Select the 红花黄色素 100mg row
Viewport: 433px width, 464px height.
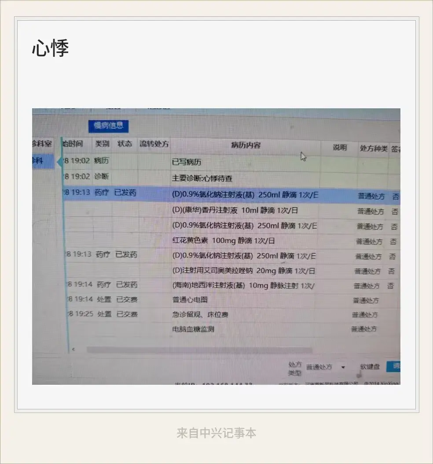(x=231, y=241)
